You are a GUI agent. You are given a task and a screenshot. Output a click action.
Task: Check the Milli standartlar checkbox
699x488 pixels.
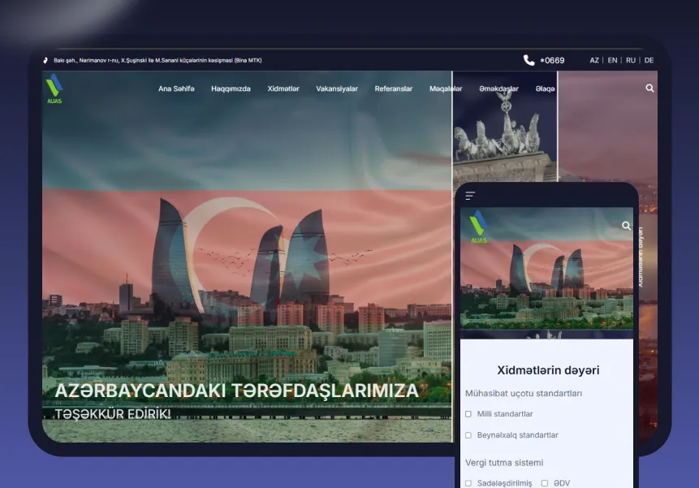pyautogui.click(x=468, y=414)
